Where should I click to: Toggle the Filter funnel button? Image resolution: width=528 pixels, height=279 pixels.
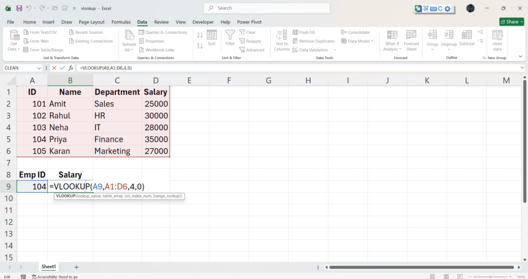point(230,38)
